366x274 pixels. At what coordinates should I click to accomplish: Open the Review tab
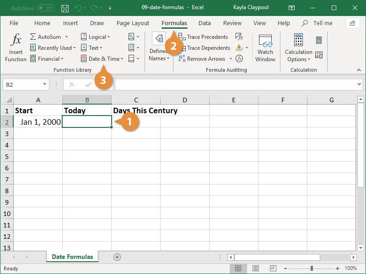[232, 23]
